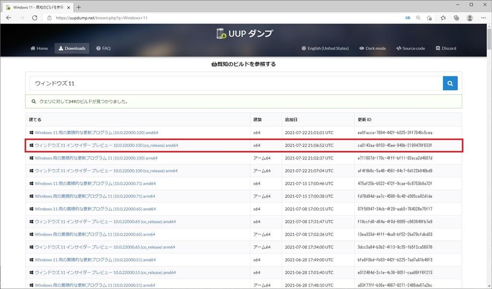The image size is (492, 289).
Task: Click the UUP dump logo
Action: 245,33
